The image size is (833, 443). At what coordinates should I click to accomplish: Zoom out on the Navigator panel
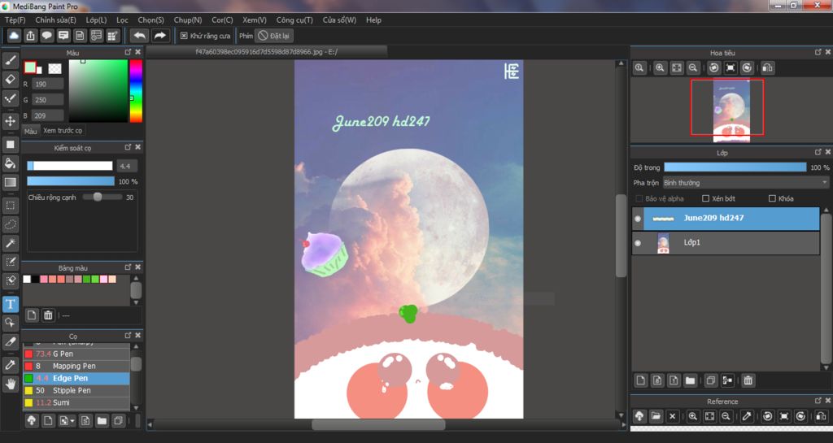click(x=693, y=68)
